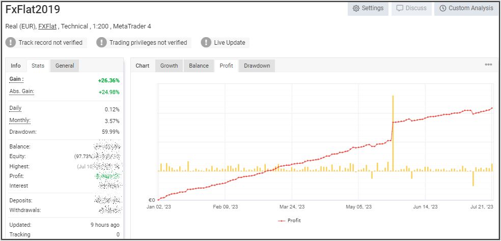
Task: Select the General tab
Action: (65, 66)
